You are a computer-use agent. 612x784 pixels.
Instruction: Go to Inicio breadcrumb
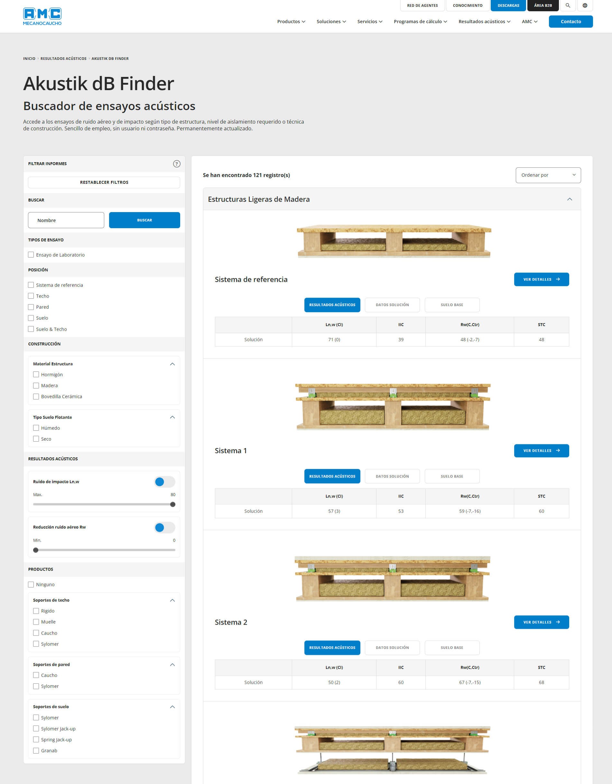click(x=29, y=59)
